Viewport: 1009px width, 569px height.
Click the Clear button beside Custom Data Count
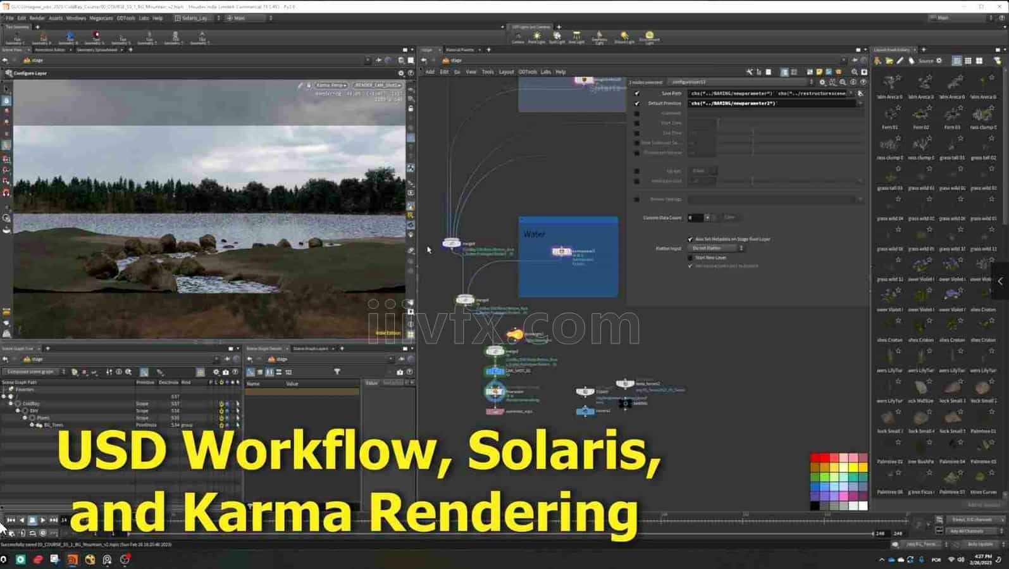pos(729,218)
